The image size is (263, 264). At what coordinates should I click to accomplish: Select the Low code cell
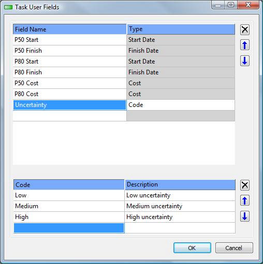coord(69,195)
